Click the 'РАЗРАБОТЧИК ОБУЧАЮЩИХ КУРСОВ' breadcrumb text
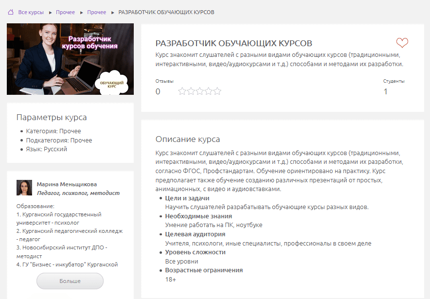Viewport: 430px width, 299px height. [x=166, y=12]
